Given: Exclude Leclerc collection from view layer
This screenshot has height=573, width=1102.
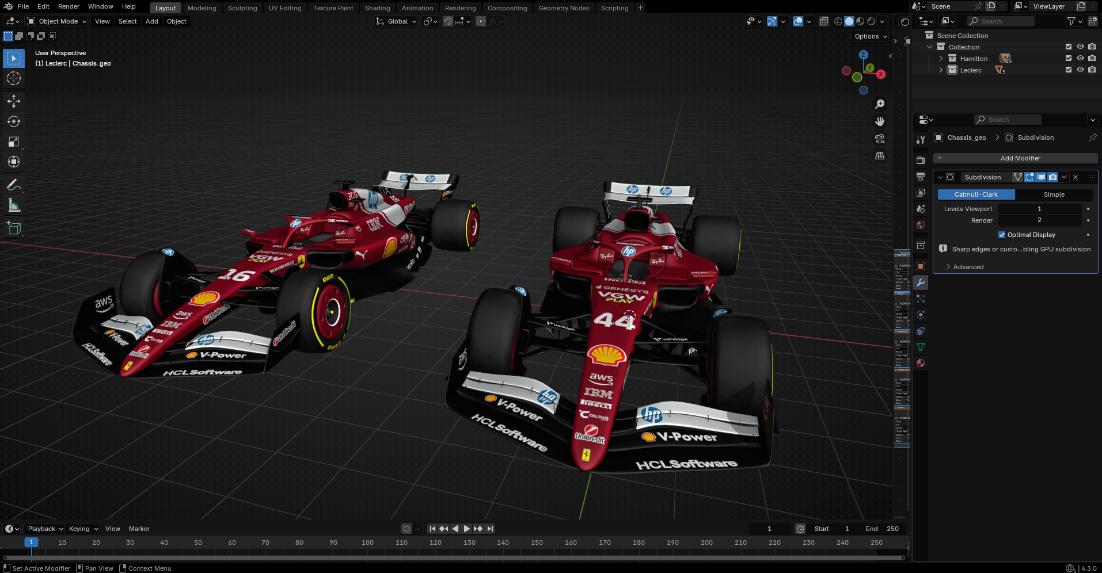Looking at the screenshot, I should tap(1069, 70).
